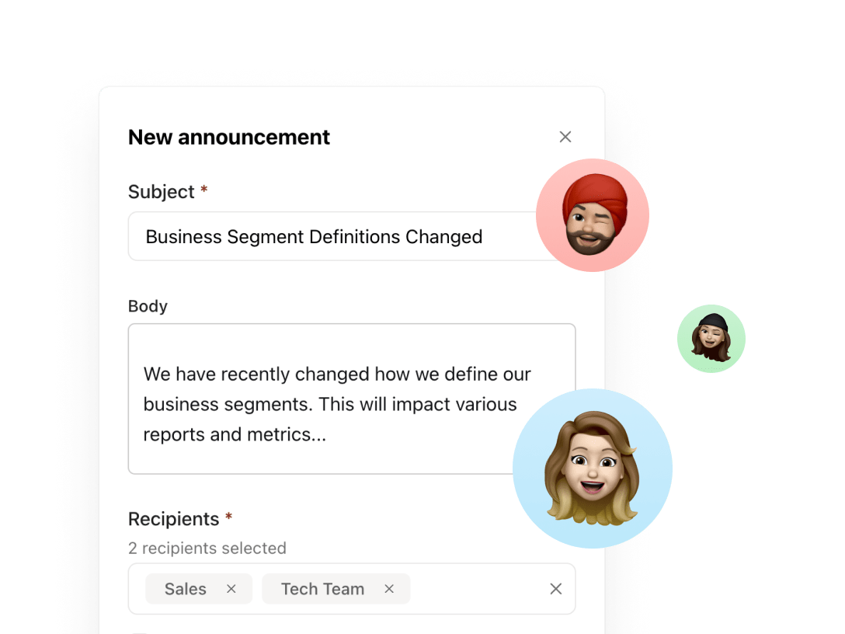Click the red turban avatar
The width and height of the screenshot is (845, 634).
[593, 215]
